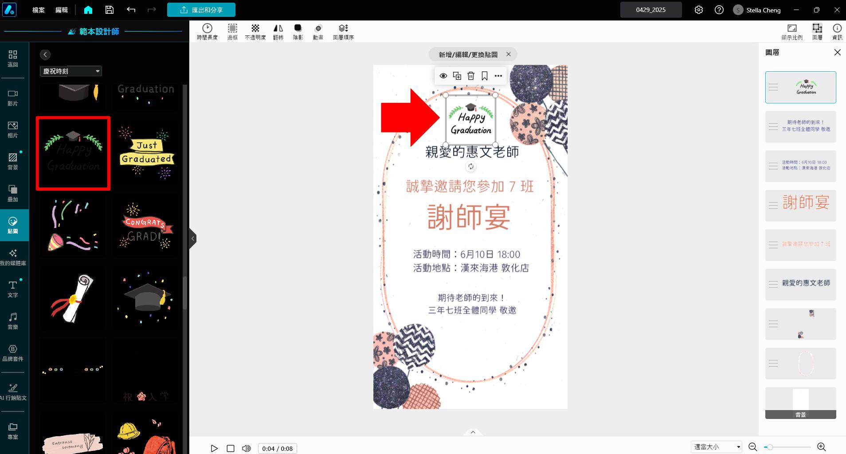Apply a 陰影 shadow to the sticker
Viewport: 846px width, 454px height.
pos(297,31)
